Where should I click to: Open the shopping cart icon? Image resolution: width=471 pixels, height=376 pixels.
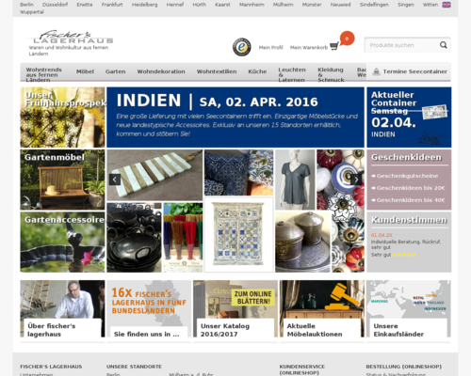tap(334, 46)
